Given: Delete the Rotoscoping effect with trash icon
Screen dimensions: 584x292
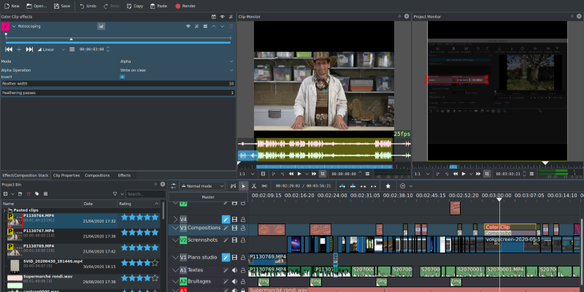Looking at the screenshot, I should point(231,26).
